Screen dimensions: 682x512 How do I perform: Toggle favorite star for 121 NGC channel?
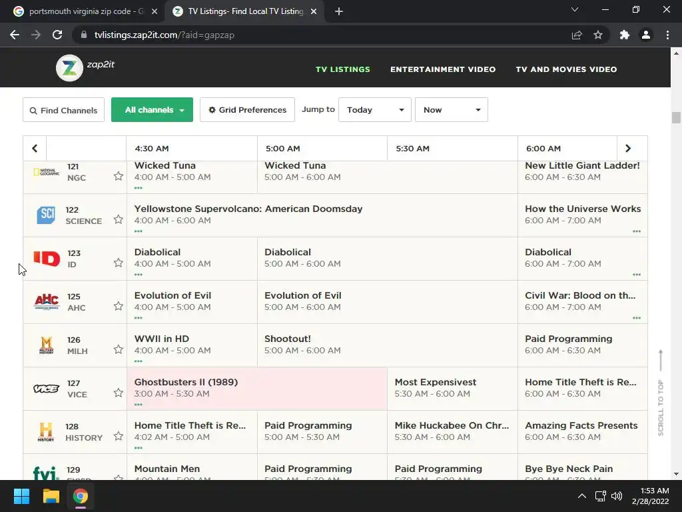pyautogui.click(x=119, y=176)
